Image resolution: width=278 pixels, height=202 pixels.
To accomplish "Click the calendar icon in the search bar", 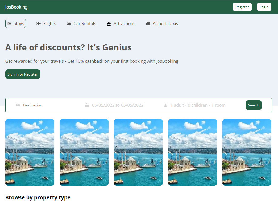I will pyautogui.click(x=87, y=105).
